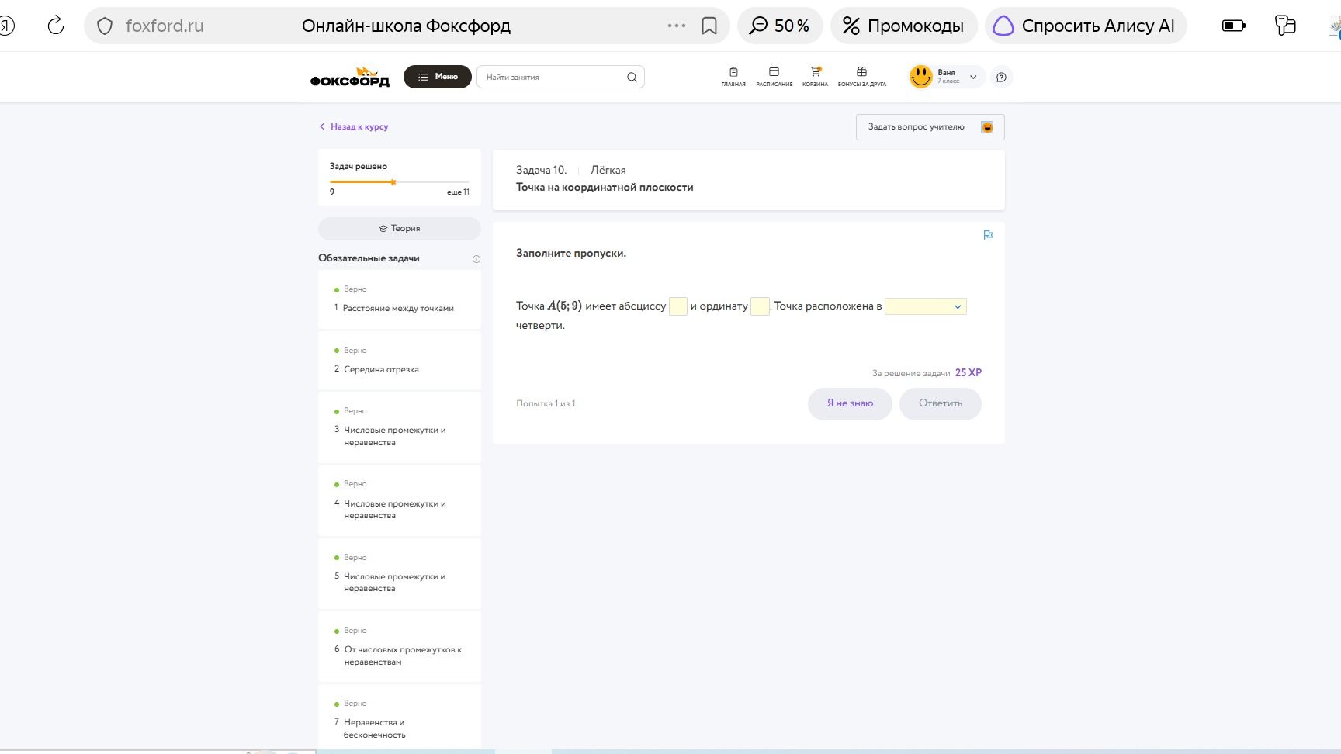
Task: Click the Задач решено progress bar
Action: 400,182
